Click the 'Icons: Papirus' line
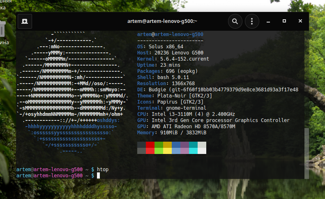The image size is (325, 199). (170, 102)
